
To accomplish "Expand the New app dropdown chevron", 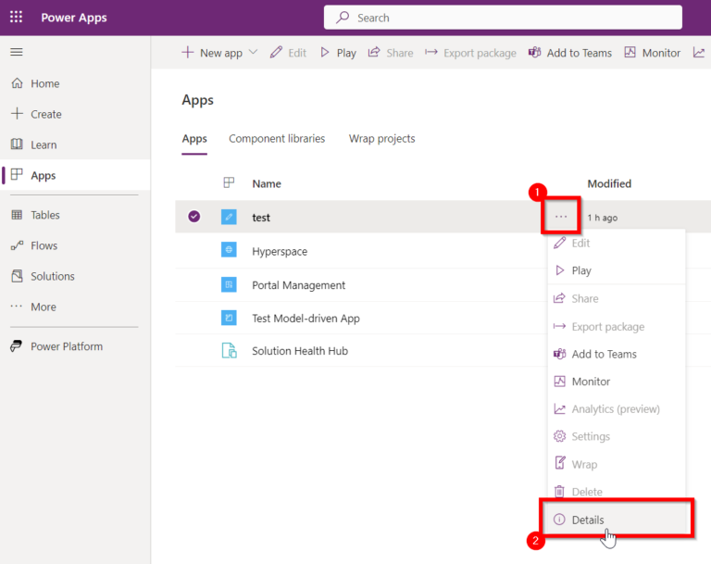I will pyautogui.click(x=253, y=52).
